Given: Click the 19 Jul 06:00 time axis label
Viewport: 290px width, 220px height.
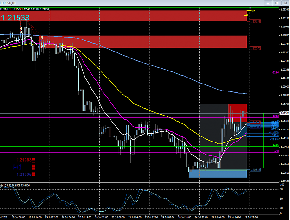Looking at the screenshot, I should click(x=19, y=217).
